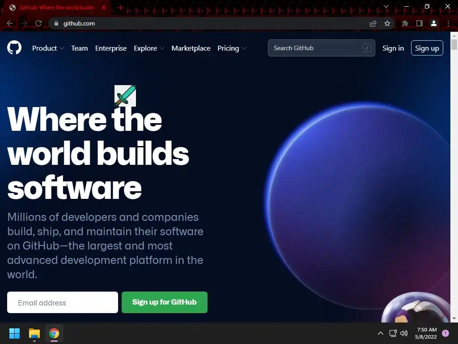The height and width of the screenshot is (344, 458).
Task: Expand the Pricing dropdown menu
Action: (x=232, y=48)
